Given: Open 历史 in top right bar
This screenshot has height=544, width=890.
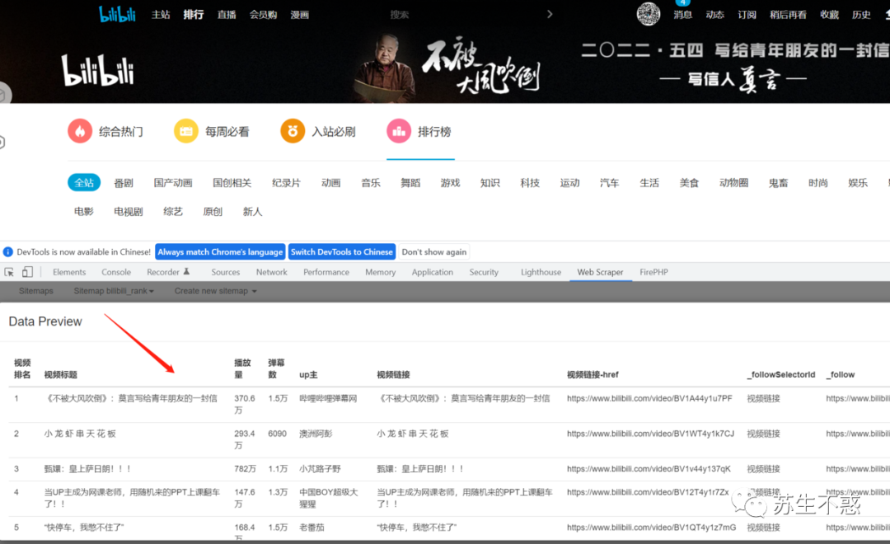Looking at the screenshot, I should (861, 14).
